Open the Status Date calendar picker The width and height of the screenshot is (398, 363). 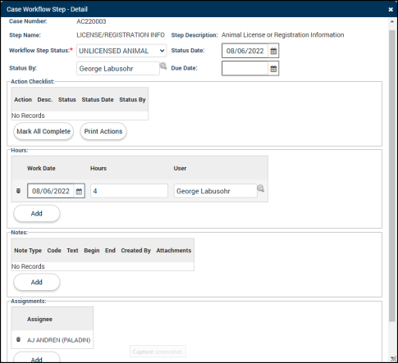point(273,51)
